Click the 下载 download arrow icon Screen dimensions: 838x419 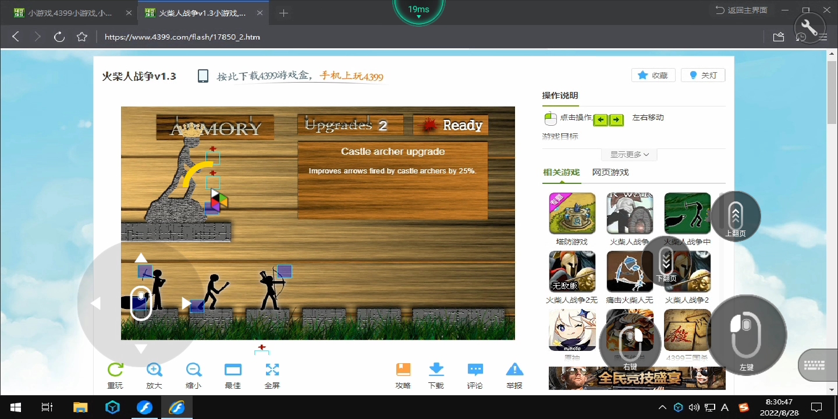436,370
